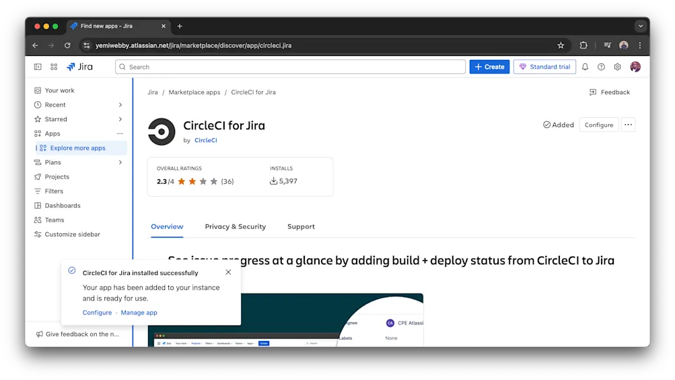Reload the page in Chrome
Image resolution: width=675 pixels, height=380 pixels.
(x=67, y=45)
